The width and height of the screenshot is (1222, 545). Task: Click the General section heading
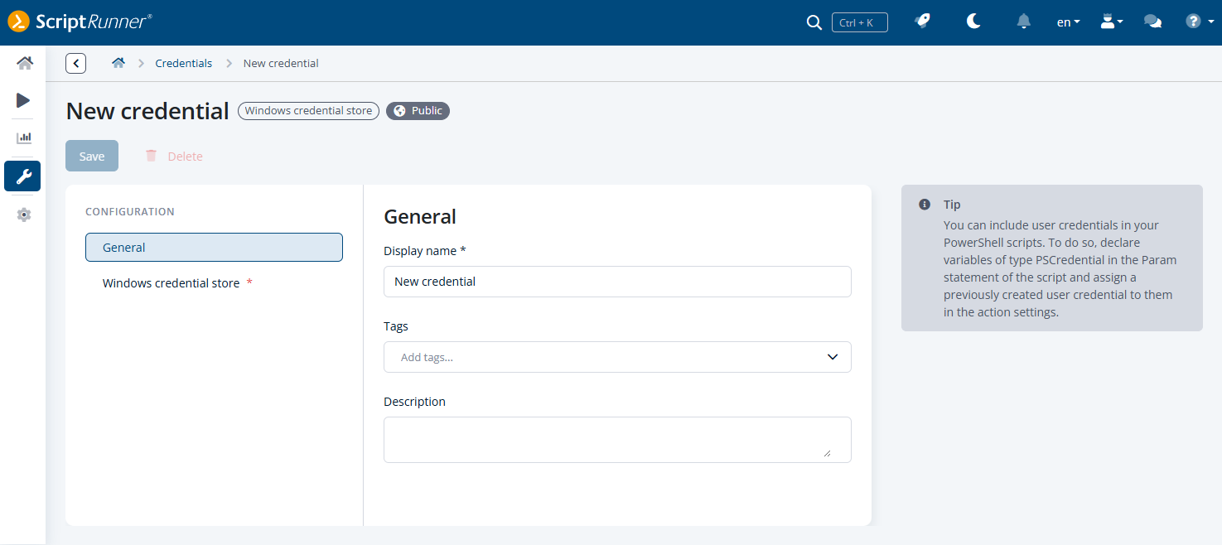click(x=420, y=217)
